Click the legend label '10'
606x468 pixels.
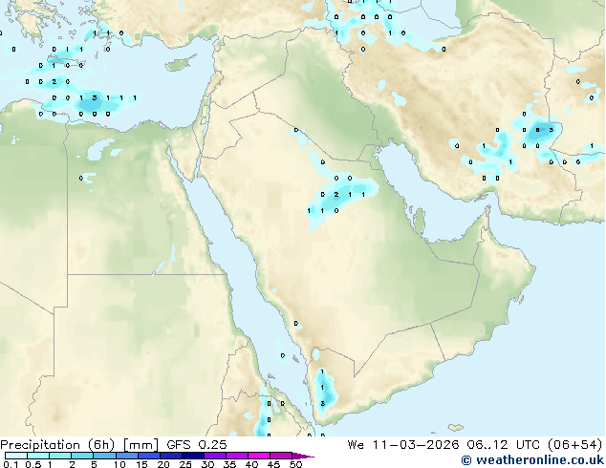[x=119, y=464]
